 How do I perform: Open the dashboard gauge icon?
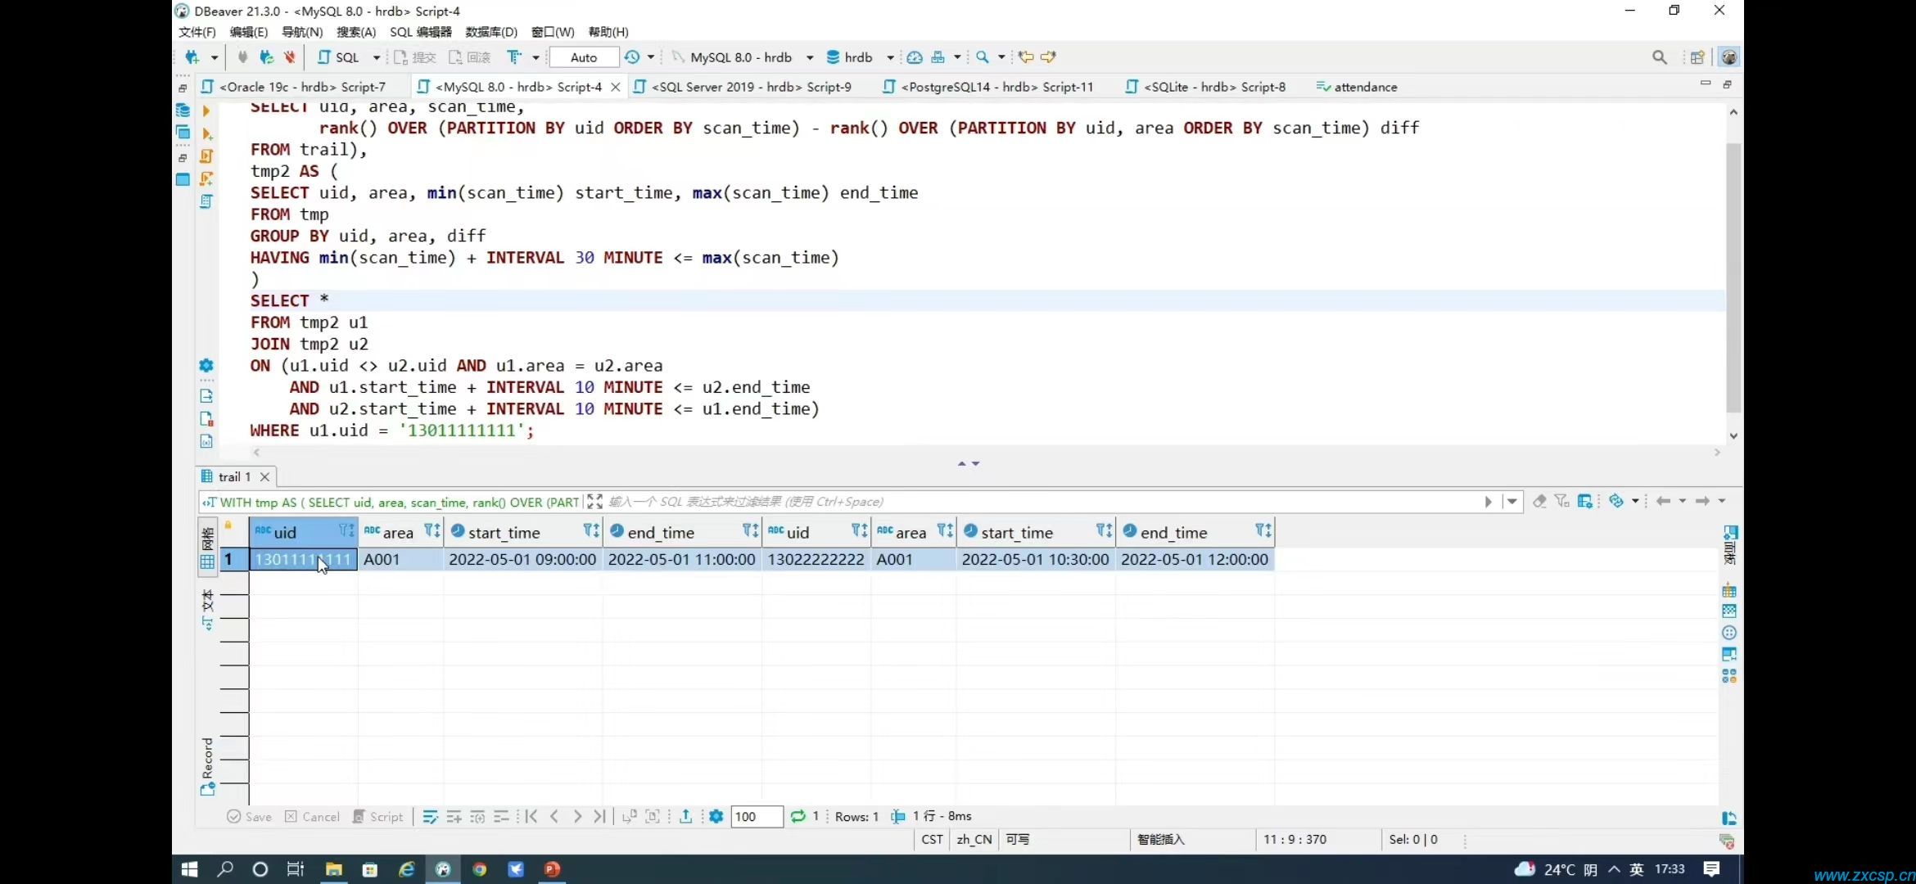pos(915,57)
